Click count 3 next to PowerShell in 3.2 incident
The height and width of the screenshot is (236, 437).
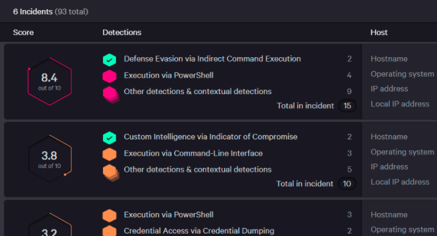[x=350, y=215]
